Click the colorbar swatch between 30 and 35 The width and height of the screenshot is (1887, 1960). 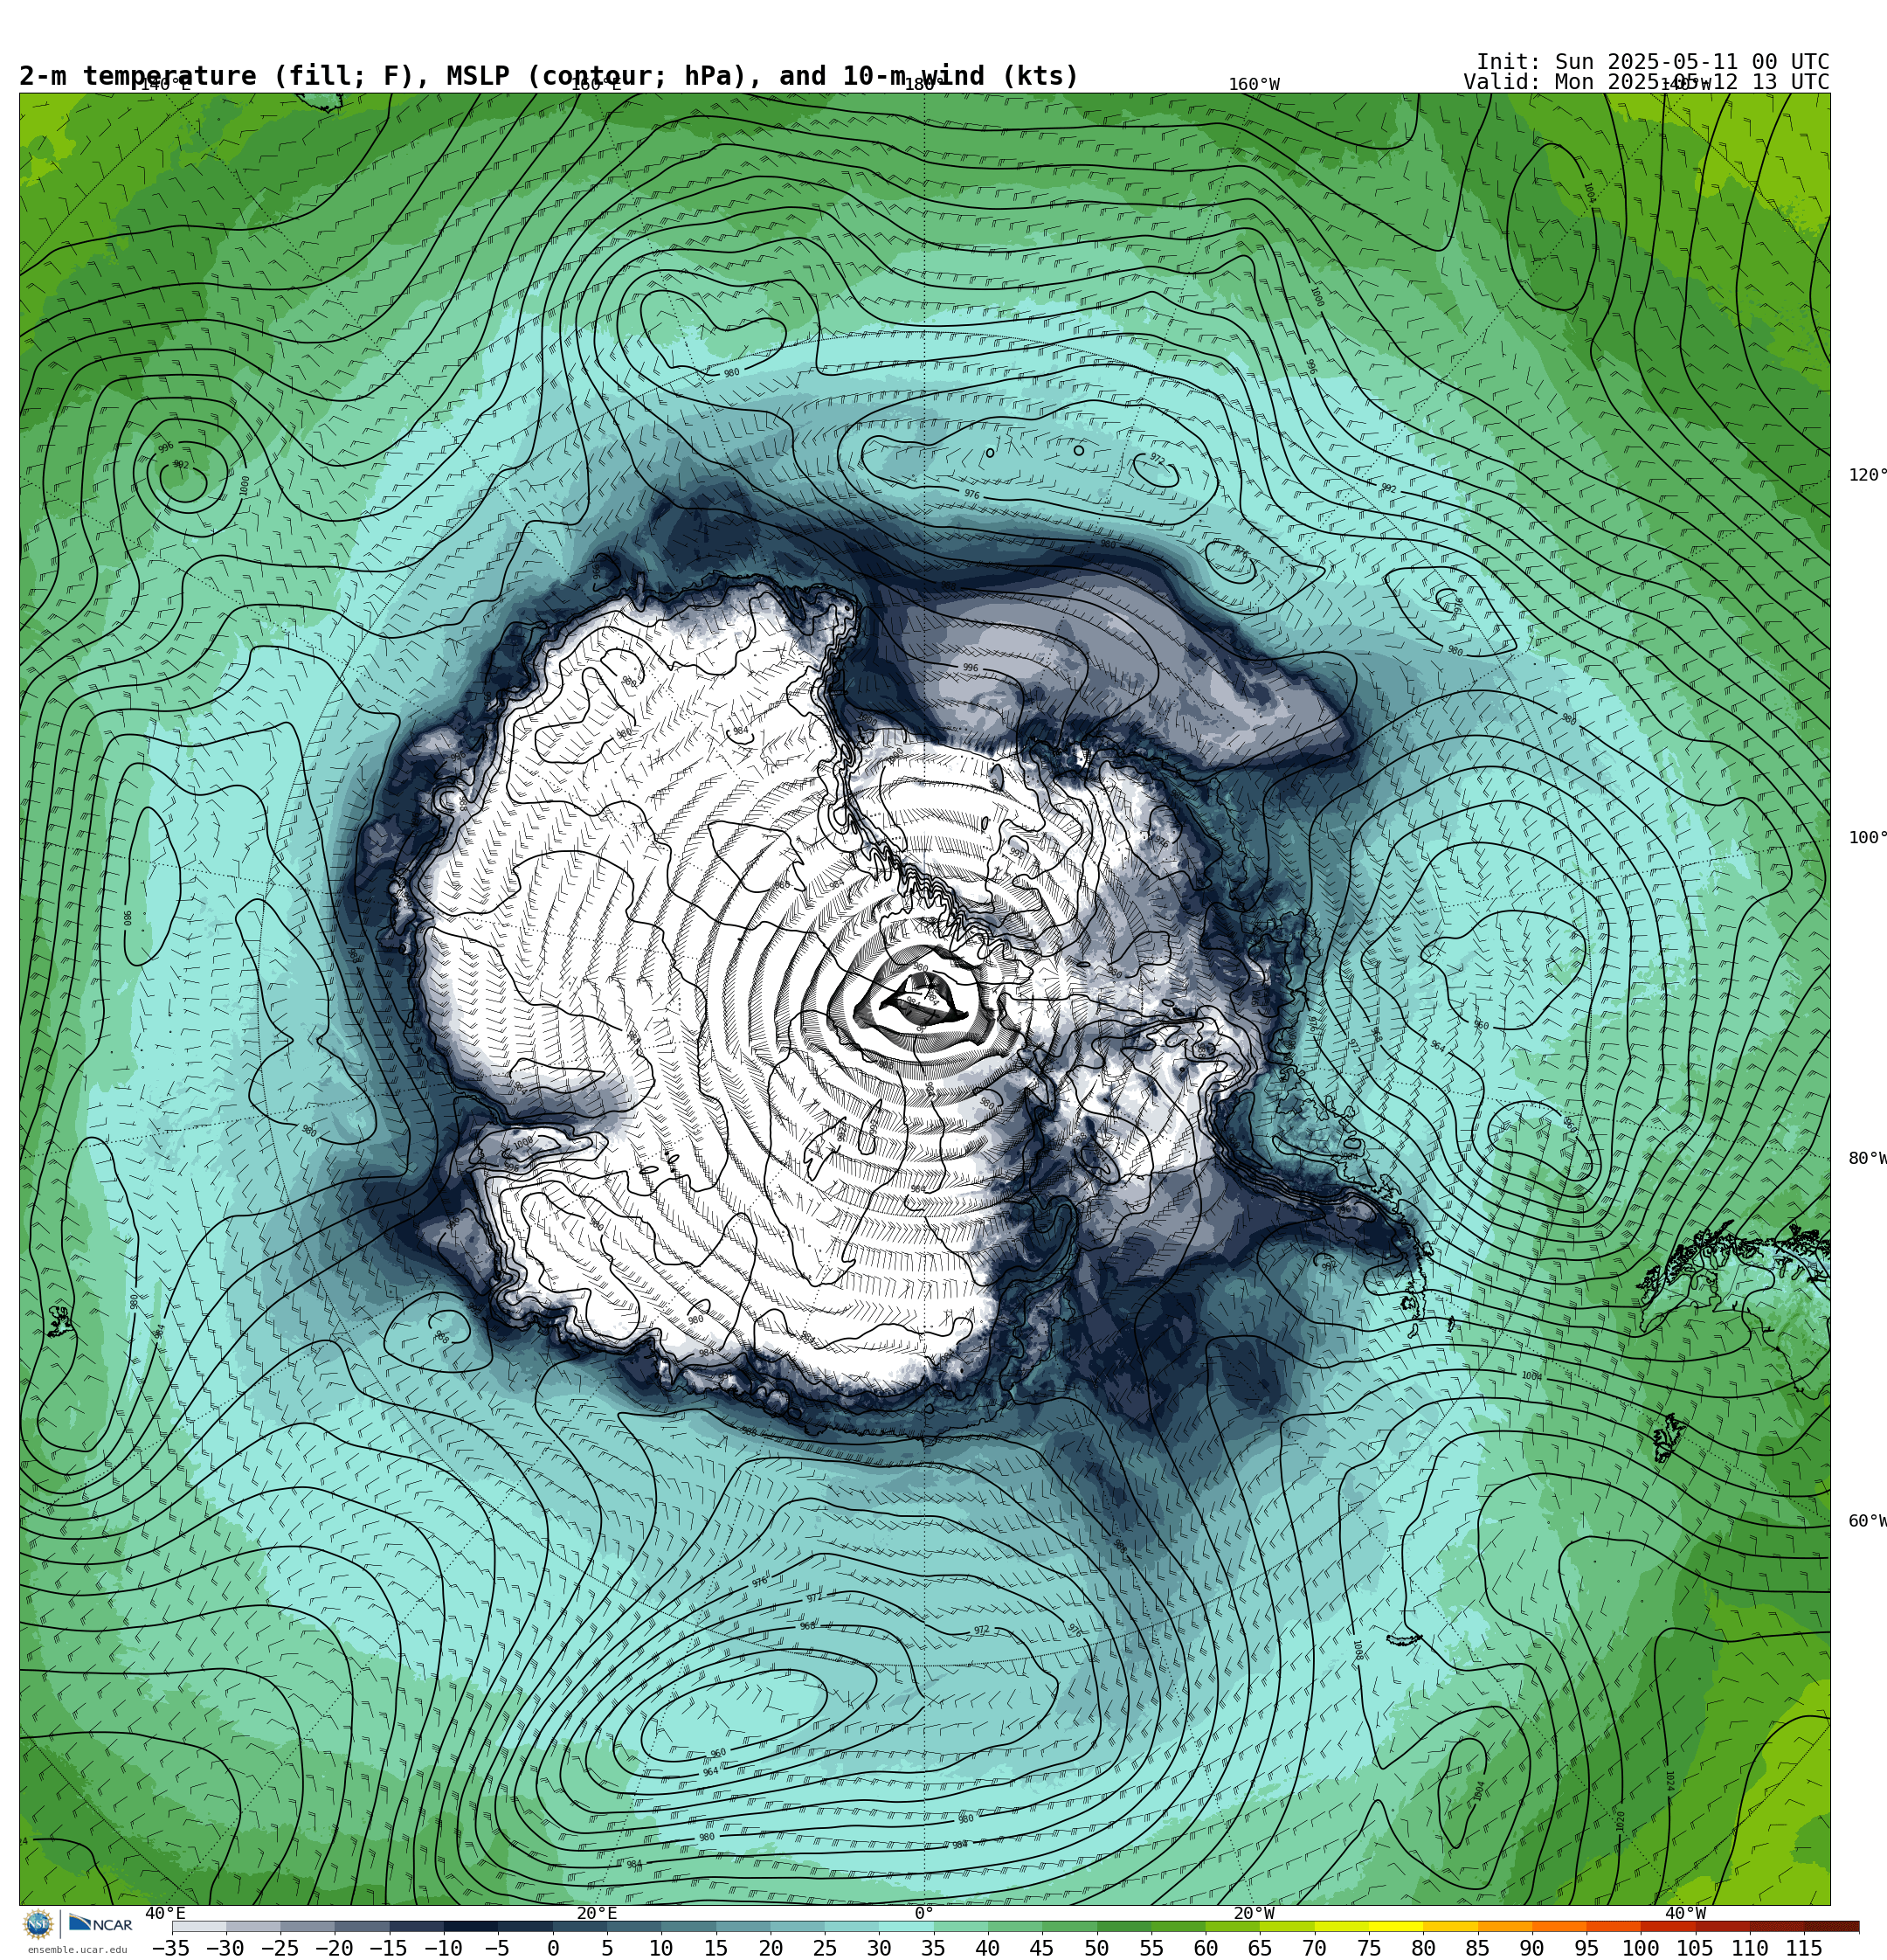906,1926
